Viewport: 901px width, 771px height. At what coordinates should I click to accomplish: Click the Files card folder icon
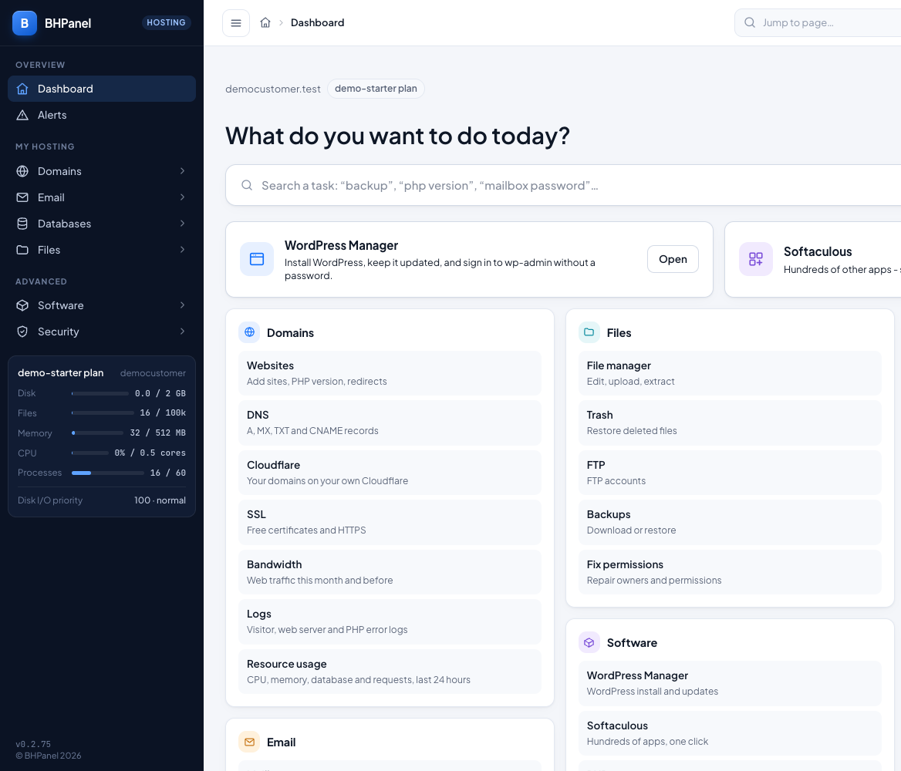coord(589,332)
